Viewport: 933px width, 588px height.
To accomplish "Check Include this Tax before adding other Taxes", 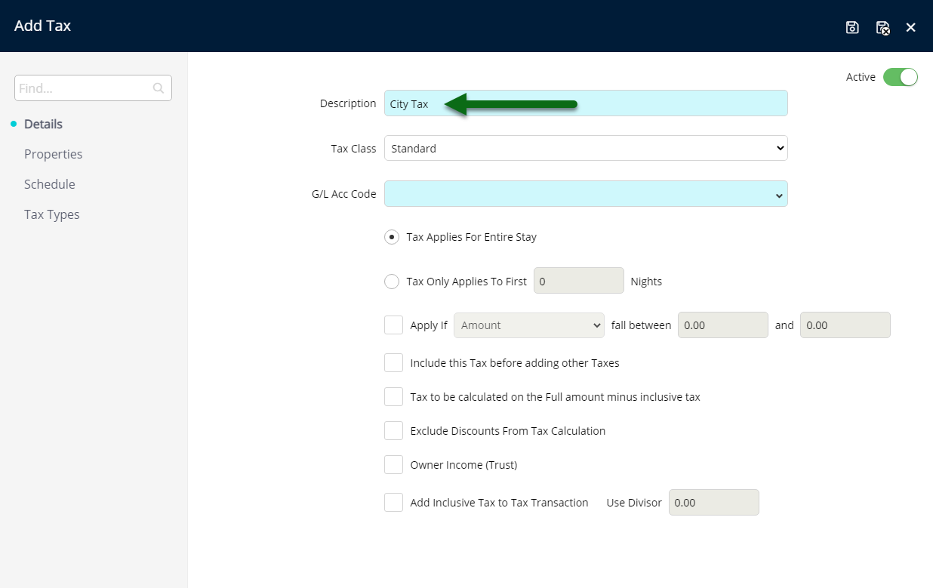I will pos(393,363).
